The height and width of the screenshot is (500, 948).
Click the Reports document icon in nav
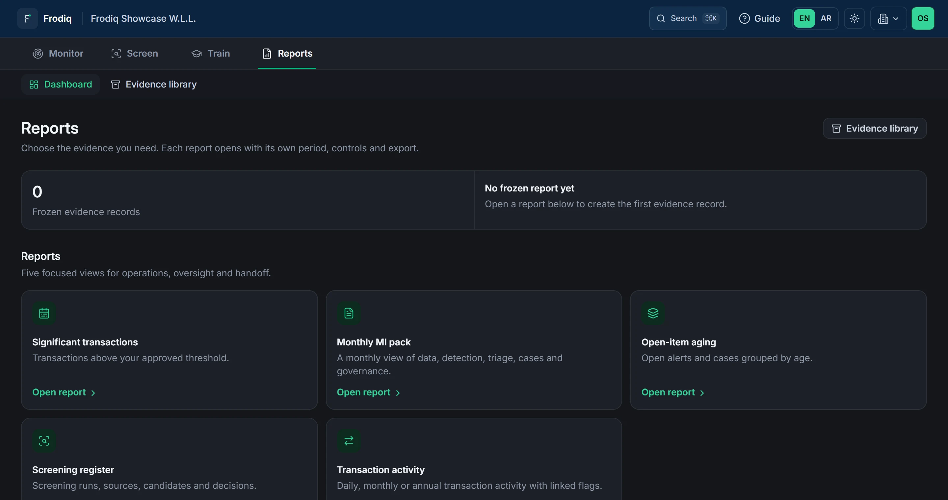[267, 54]
